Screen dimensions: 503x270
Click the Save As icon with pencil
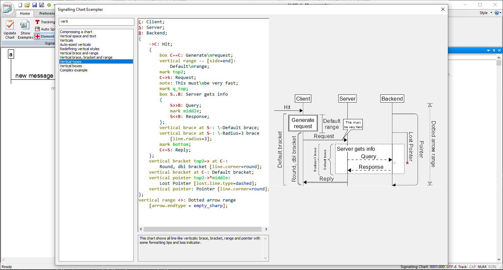(x=42, y=5)
